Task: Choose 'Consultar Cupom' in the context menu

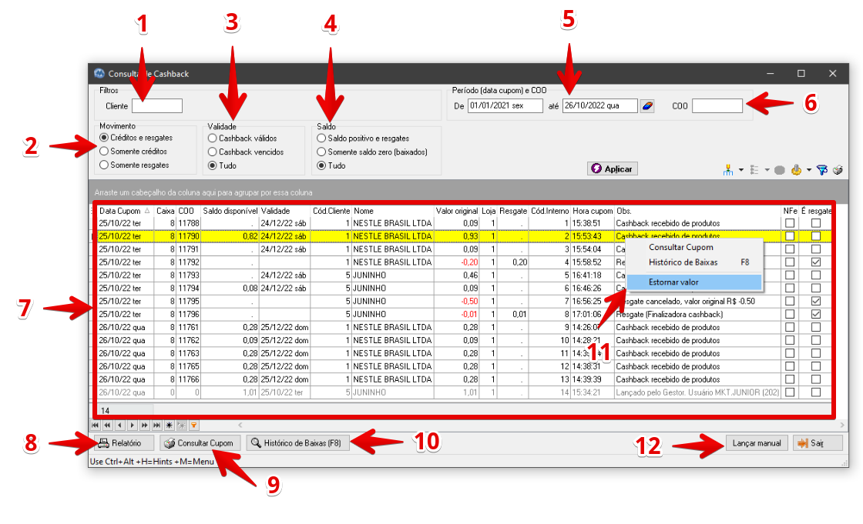Action: [x=694, y=248]
